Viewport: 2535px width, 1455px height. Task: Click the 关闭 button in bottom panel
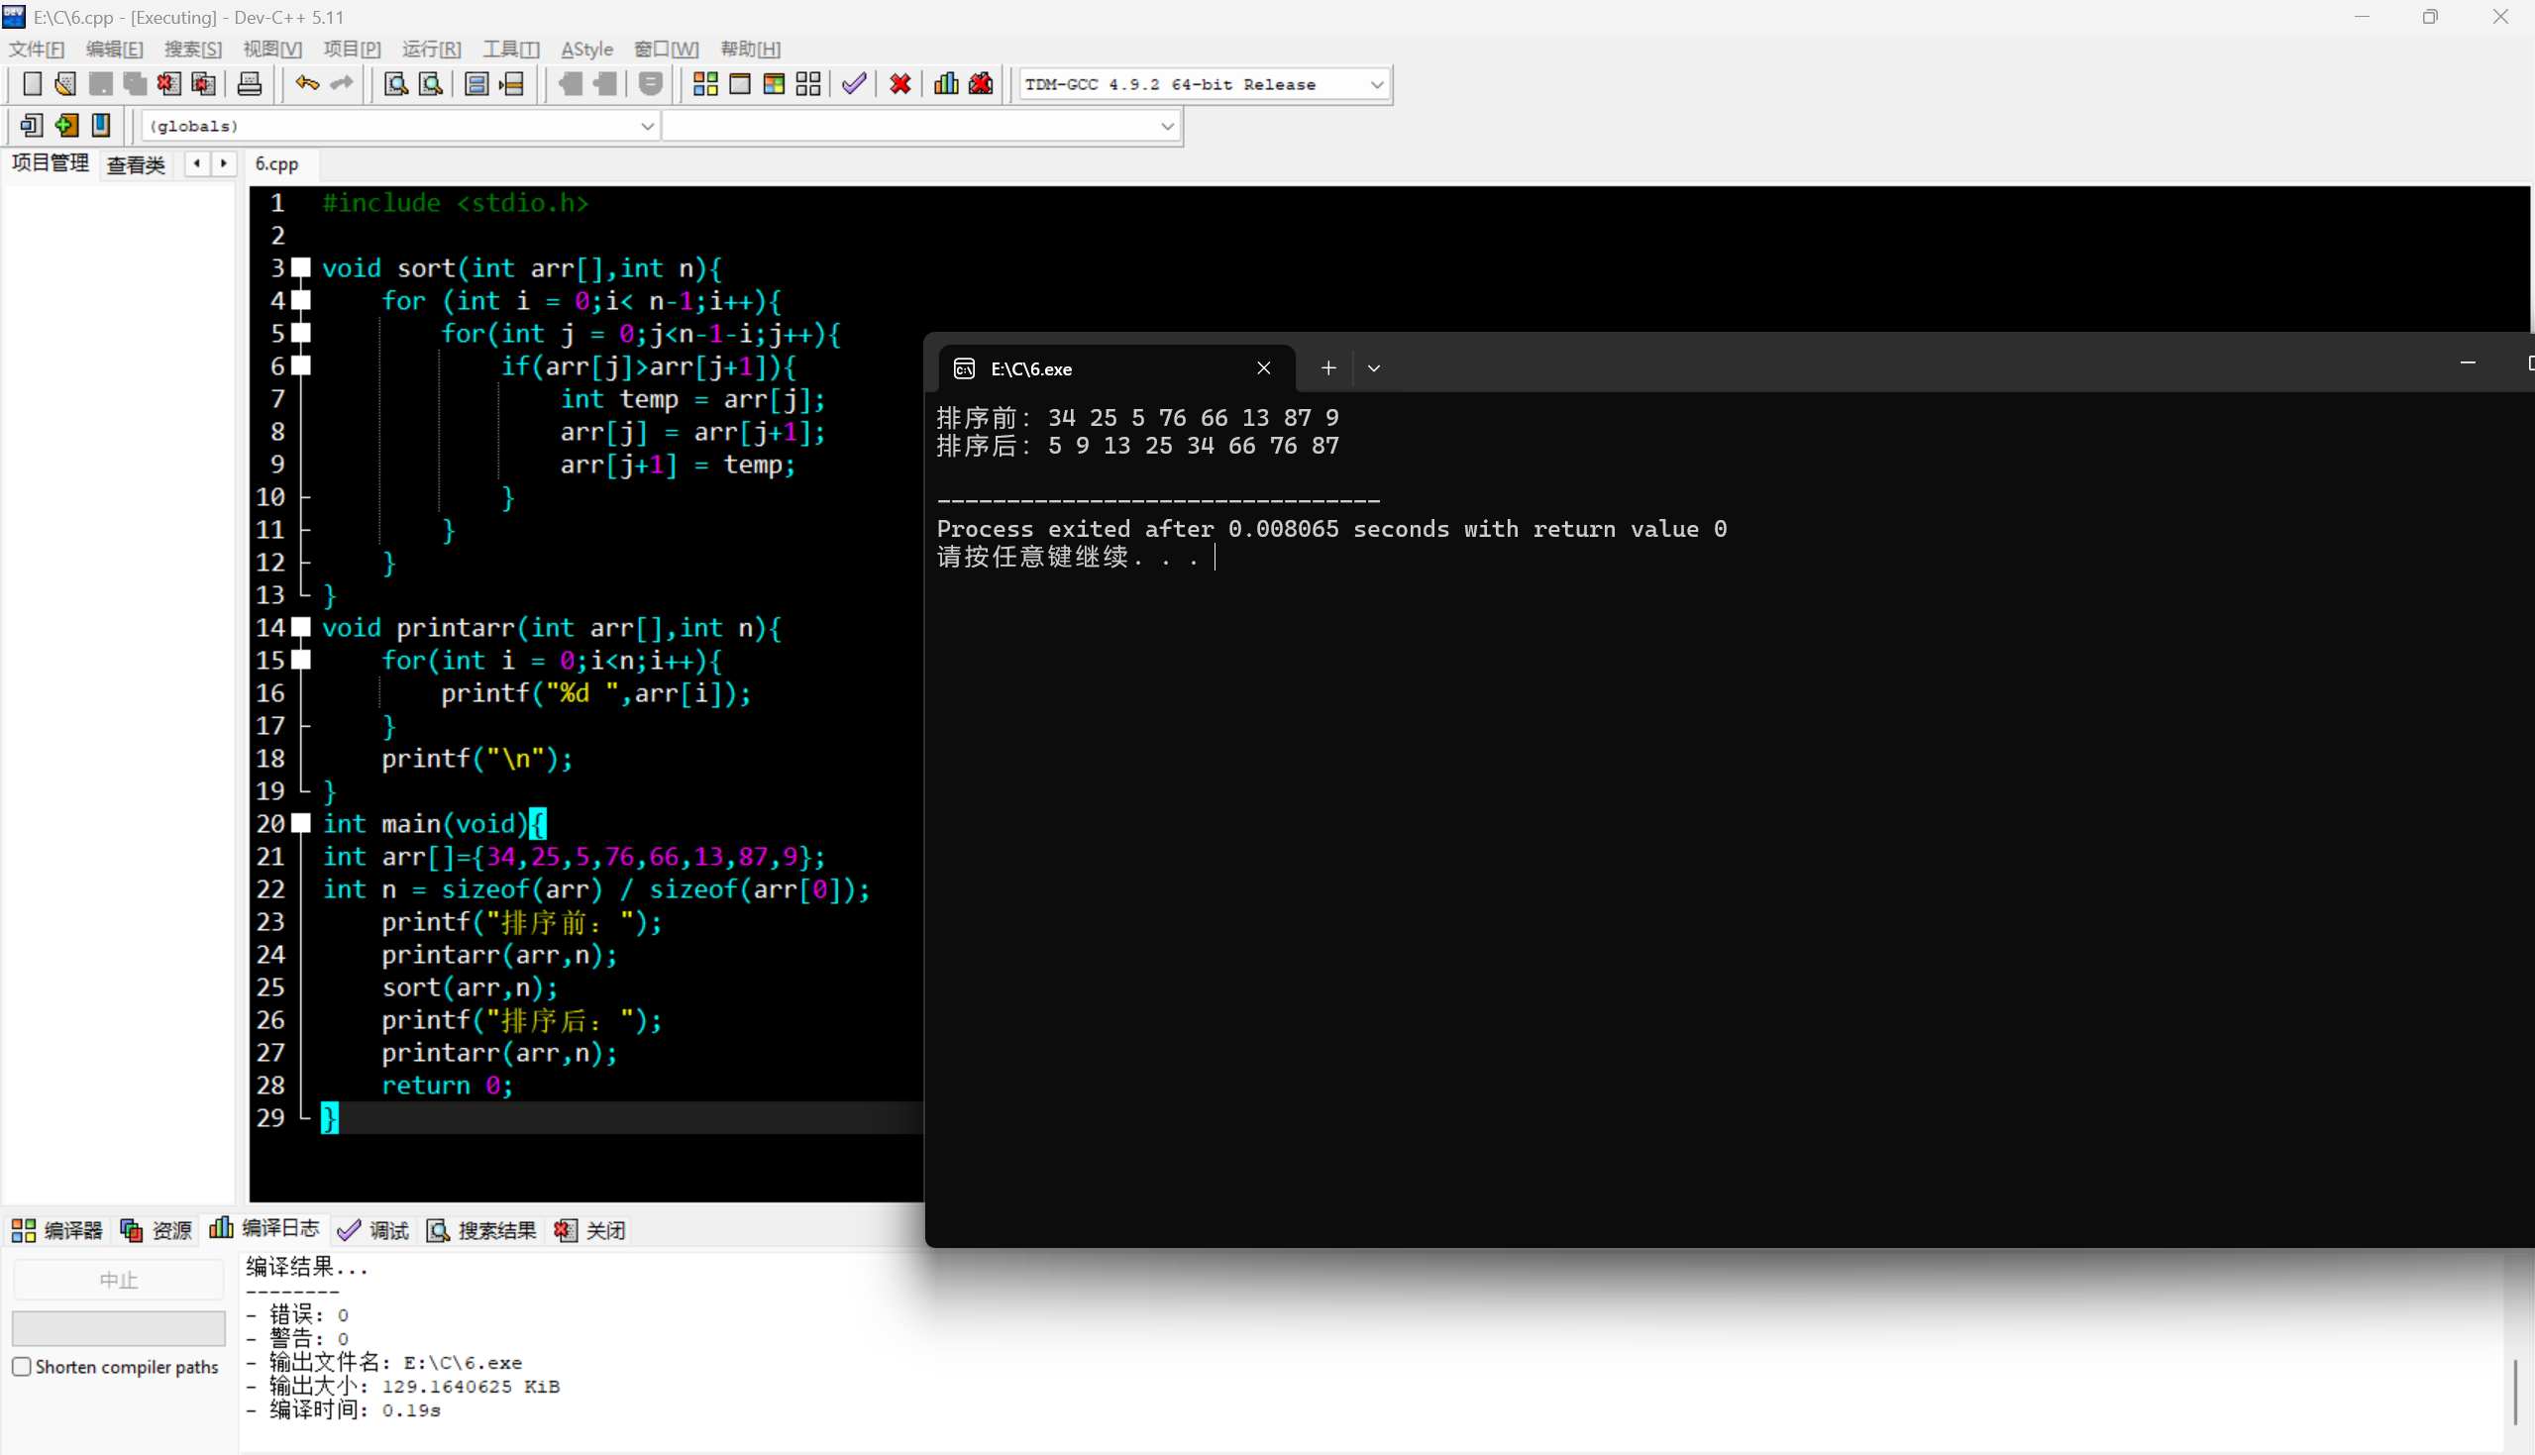click(x=590, y=1230)
